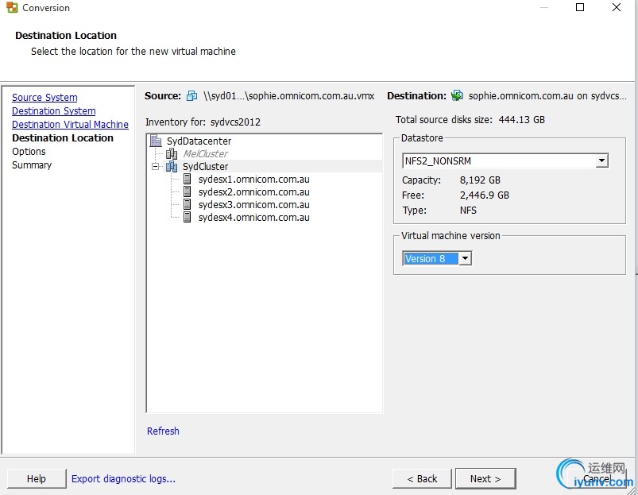Collapse the SydCluster tree node
This screenshot has width=638, height=495.
(x=155, y=166)
